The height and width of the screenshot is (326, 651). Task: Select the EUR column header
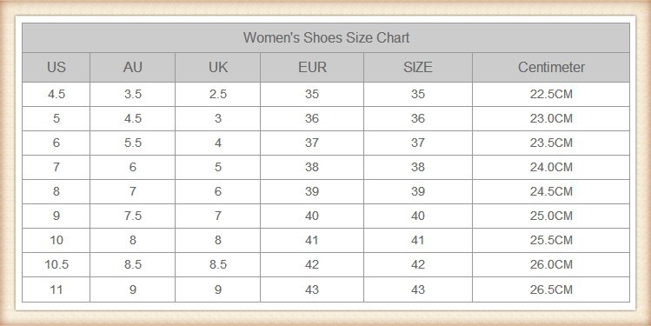[x=312, y=67]
